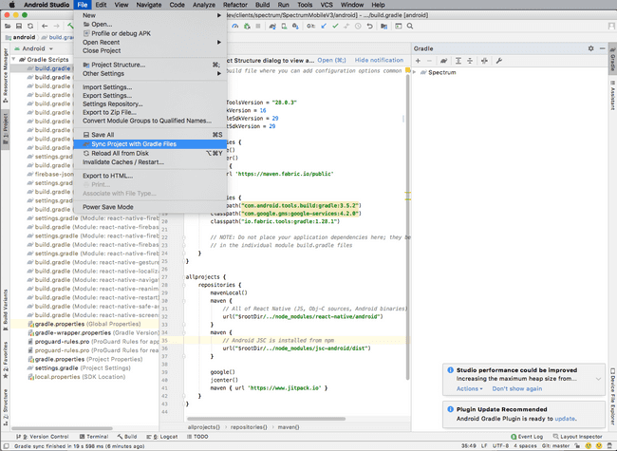Click the Make Project hammer icon
Image resolution: width=617 pixels, height=451 pixels.
coord(70,26)
